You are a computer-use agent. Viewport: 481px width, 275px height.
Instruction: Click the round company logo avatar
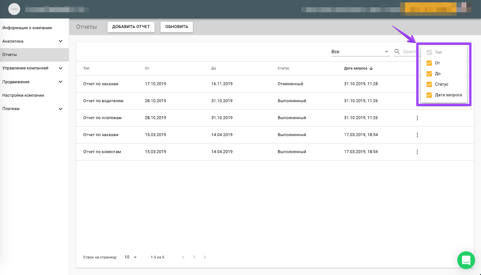coord(14,9)
